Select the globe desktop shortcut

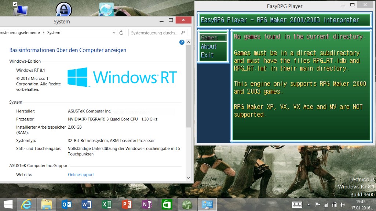(x=106, y=9)
